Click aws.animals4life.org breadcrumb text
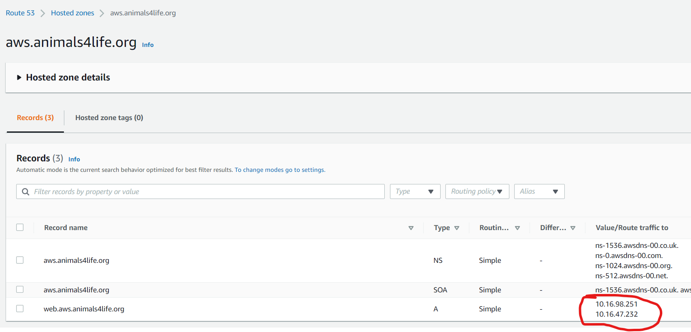The width and height of the screenshot is (691, 332). 143,13
